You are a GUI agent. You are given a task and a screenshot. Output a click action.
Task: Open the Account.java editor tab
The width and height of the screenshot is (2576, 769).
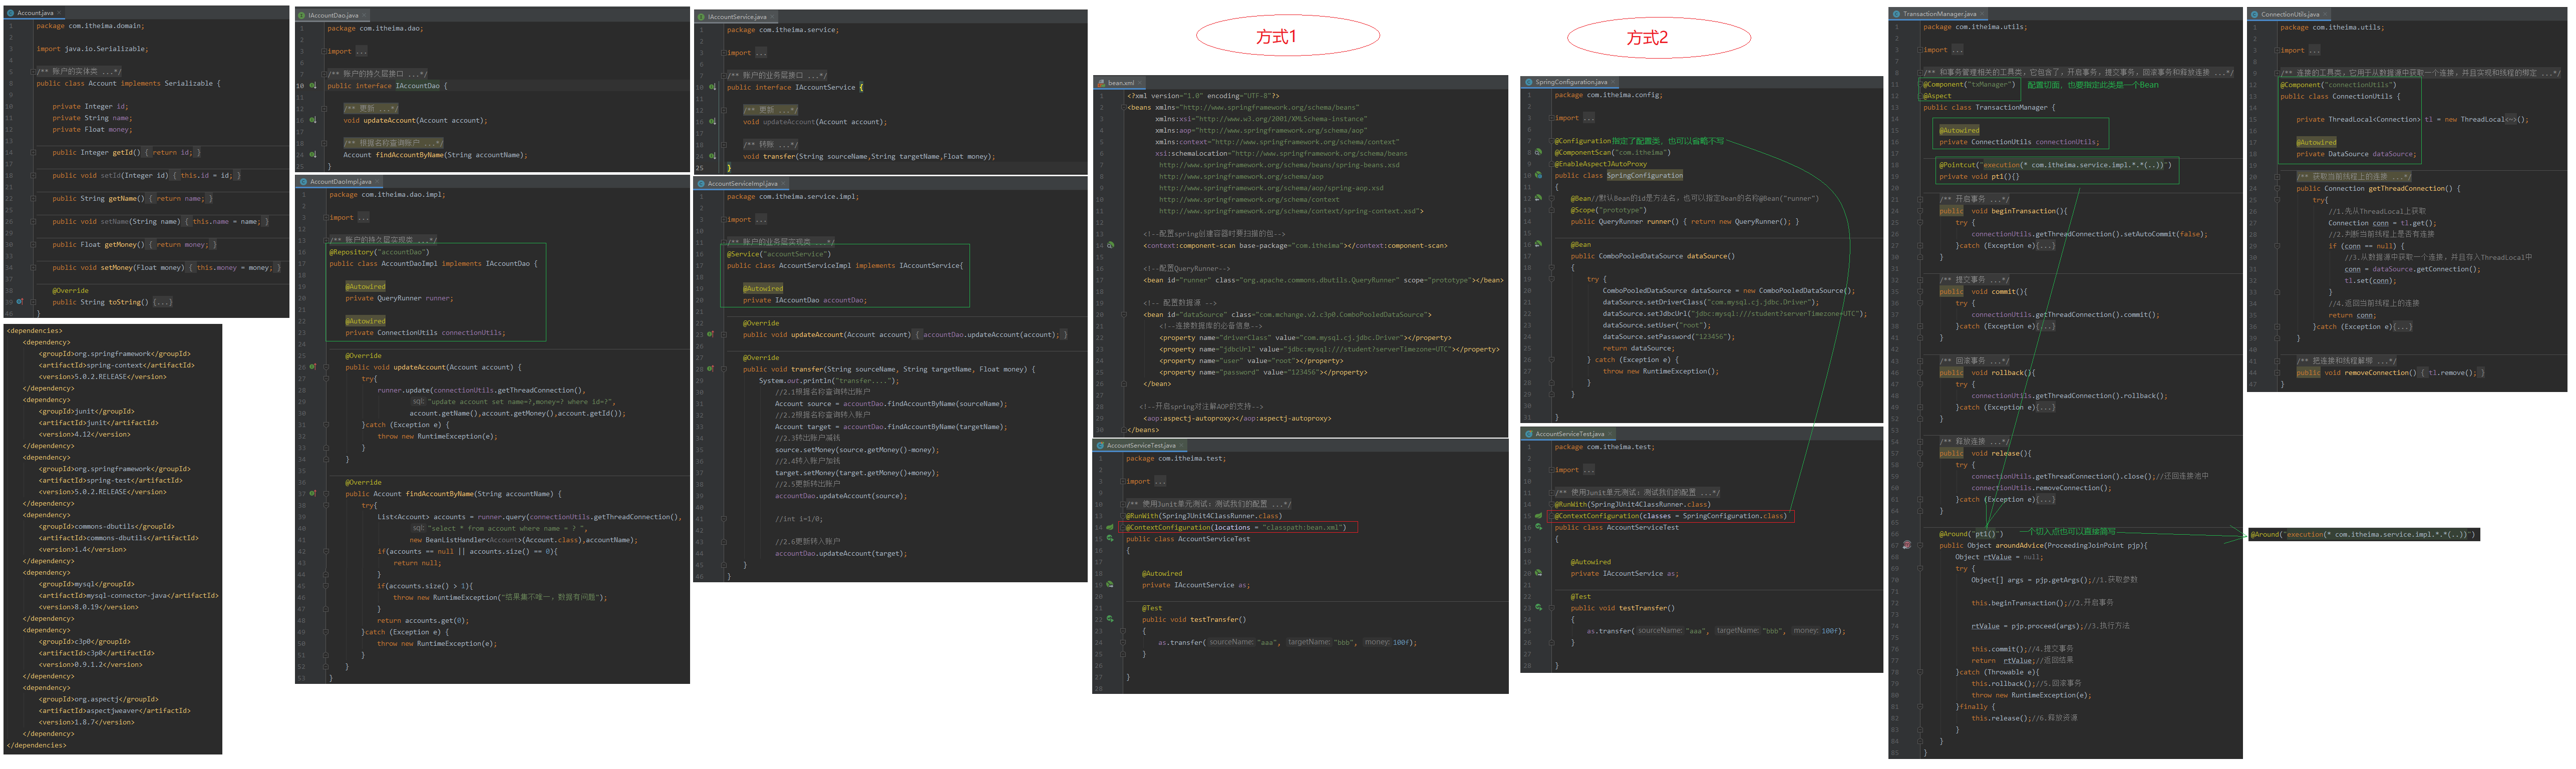click(x=35, y=13)
